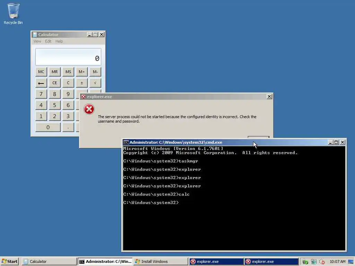Viewport: 355px width, 266px height.
Task: Click digit 6 in Calculator
Action: [x=68, y=105]
